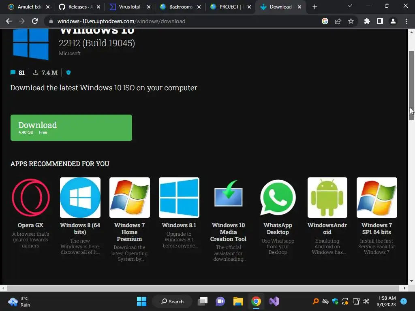Click the site lock icon

[x=51, y=21]
